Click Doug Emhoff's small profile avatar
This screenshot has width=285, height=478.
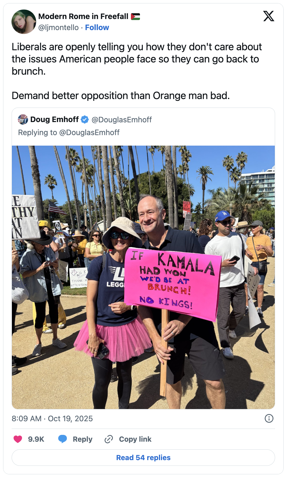pyautogui.click(x=23, y=119)
